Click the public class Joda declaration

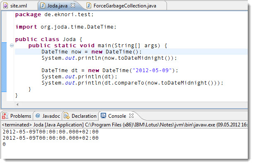[x=49, y=39]
